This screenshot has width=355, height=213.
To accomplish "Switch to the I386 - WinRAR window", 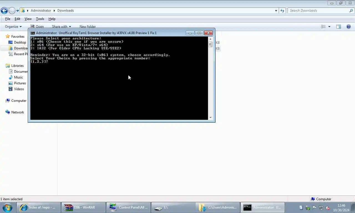I will pyautogui.click(x=83, y=207).
